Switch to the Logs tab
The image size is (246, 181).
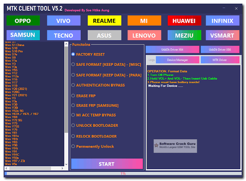tap(151, 60)
